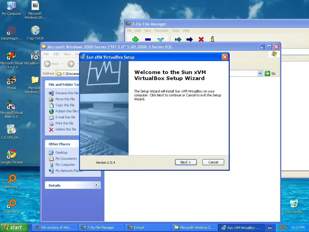Select Microsoft Visual C++ 6.0 icon
The height and width of the screenshot is (232, 309).
[x=11, y=60]
